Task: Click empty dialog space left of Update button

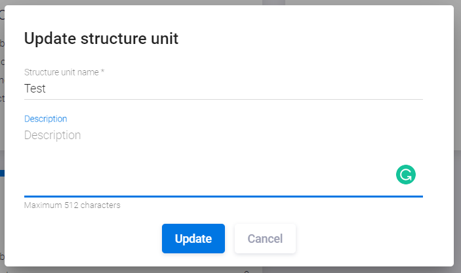Action: tap(92, 239)
